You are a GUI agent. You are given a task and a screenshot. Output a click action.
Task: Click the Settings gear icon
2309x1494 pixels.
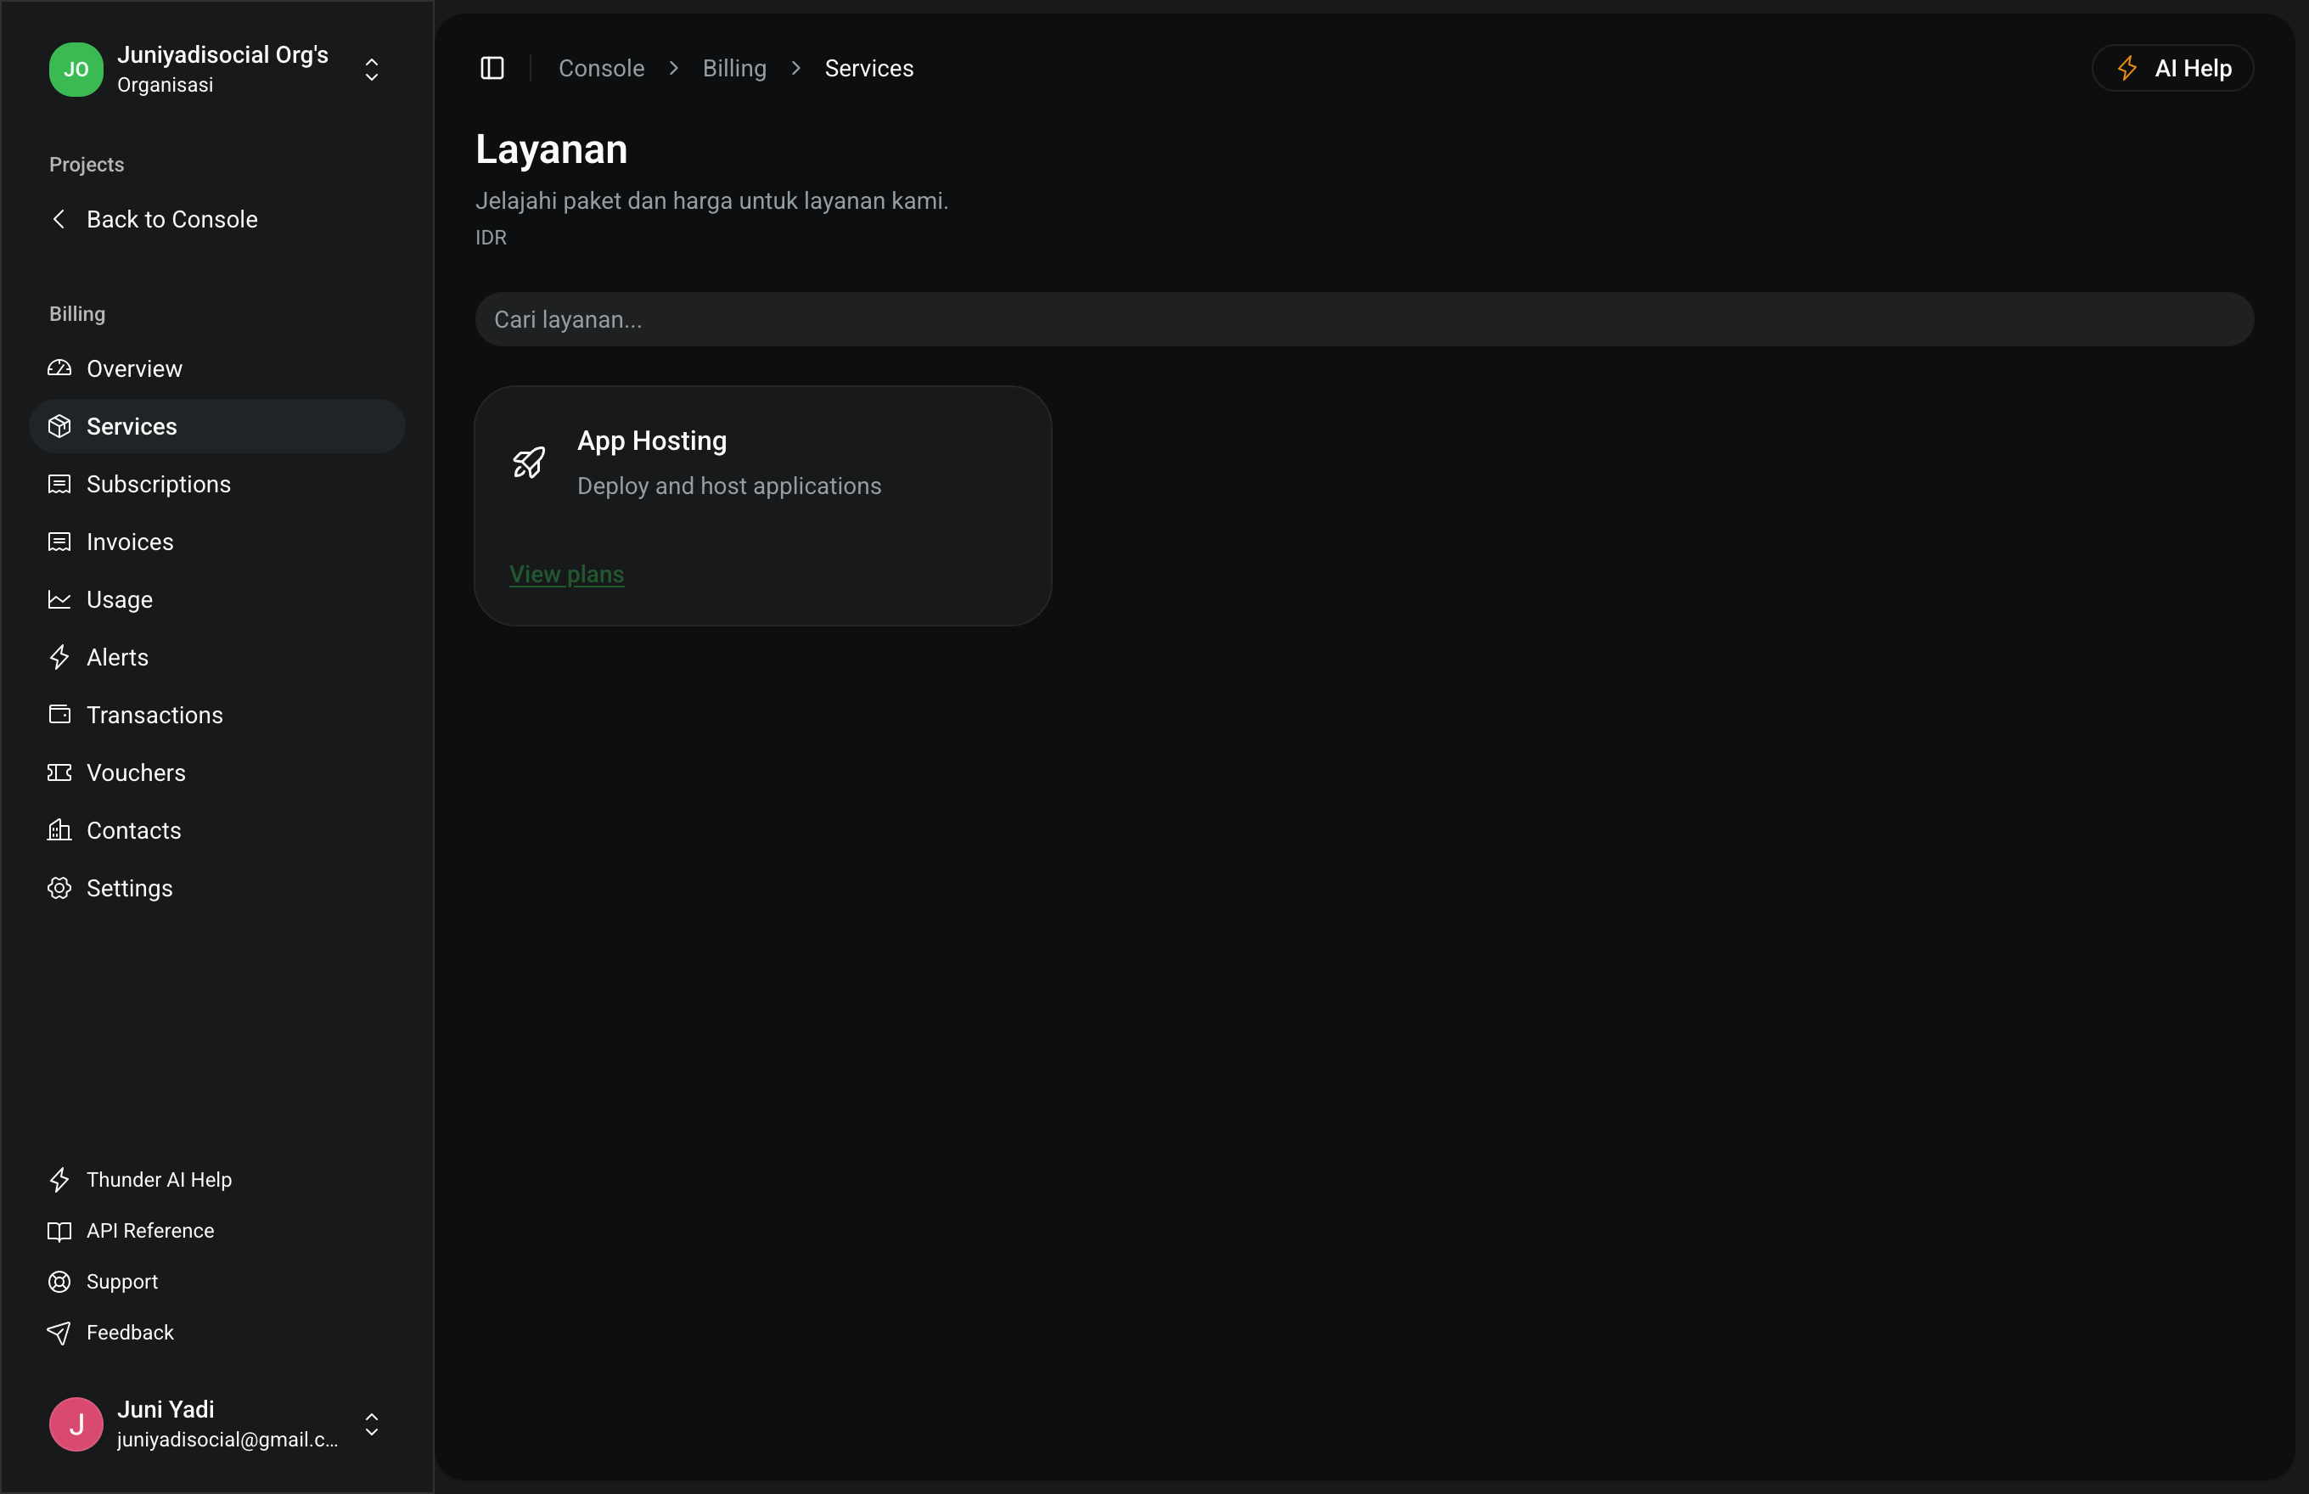59,888
